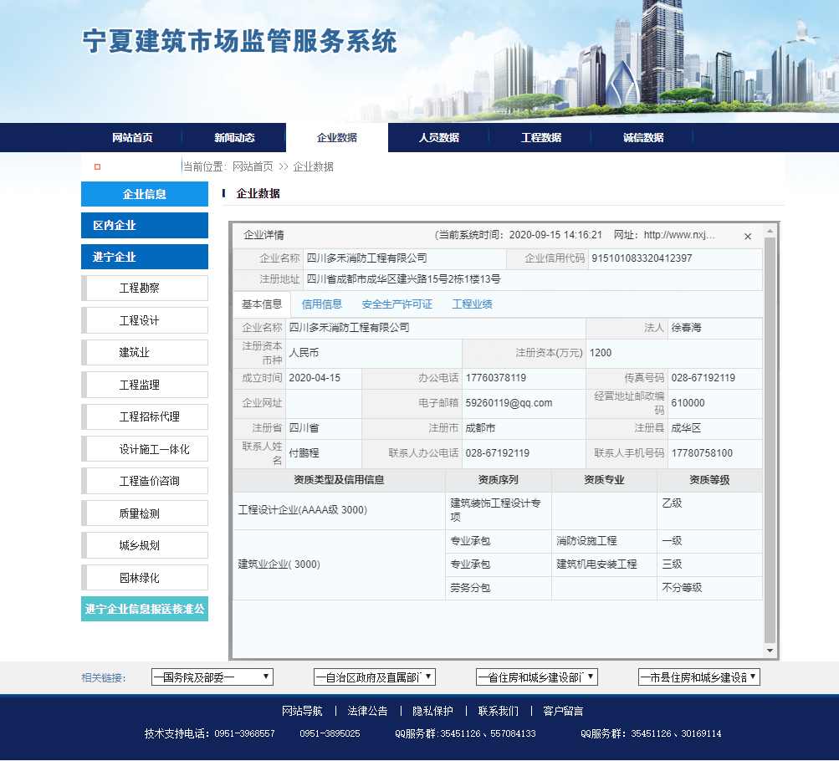Select the 工程业绩 tab

473,304
